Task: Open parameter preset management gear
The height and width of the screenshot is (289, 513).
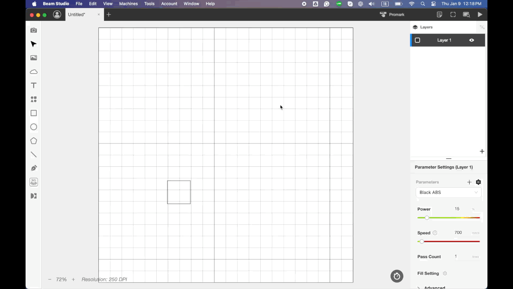Action: [x=478, y=182]
